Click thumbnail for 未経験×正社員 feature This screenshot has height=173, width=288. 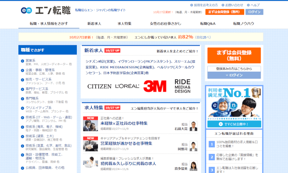tap(90, 124)
